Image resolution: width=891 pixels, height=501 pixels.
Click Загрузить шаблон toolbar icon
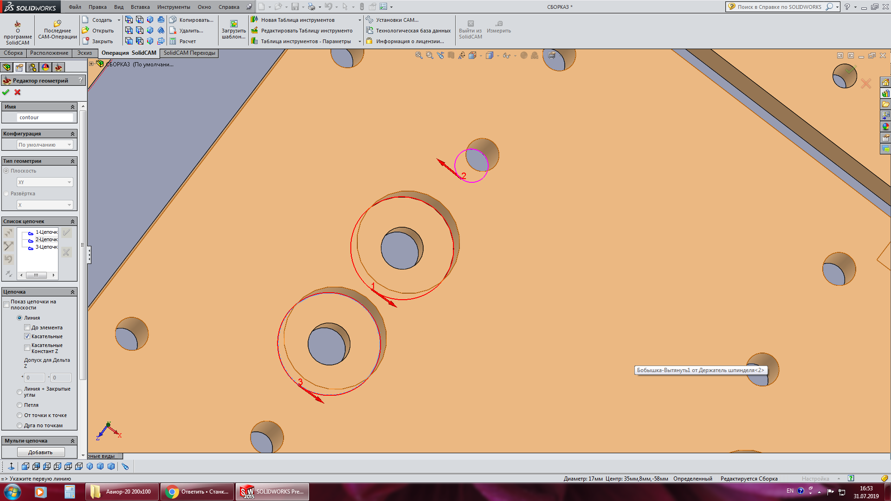pos(233,24)
